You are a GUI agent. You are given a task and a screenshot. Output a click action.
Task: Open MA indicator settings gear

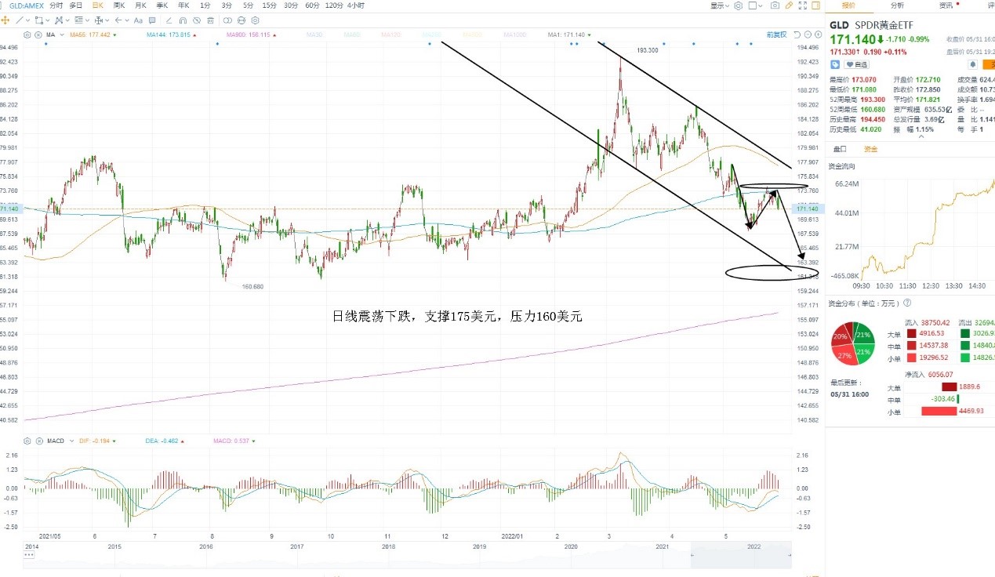pyautogui.click(x=27, y=34)
